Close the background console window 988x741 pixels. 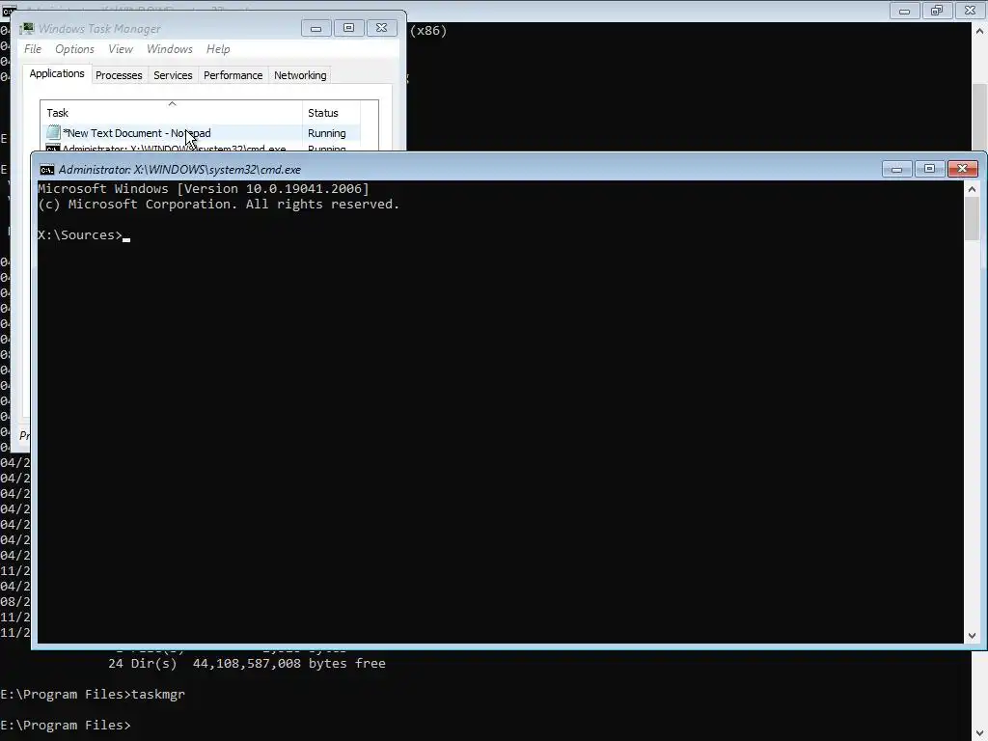[971, 11]
